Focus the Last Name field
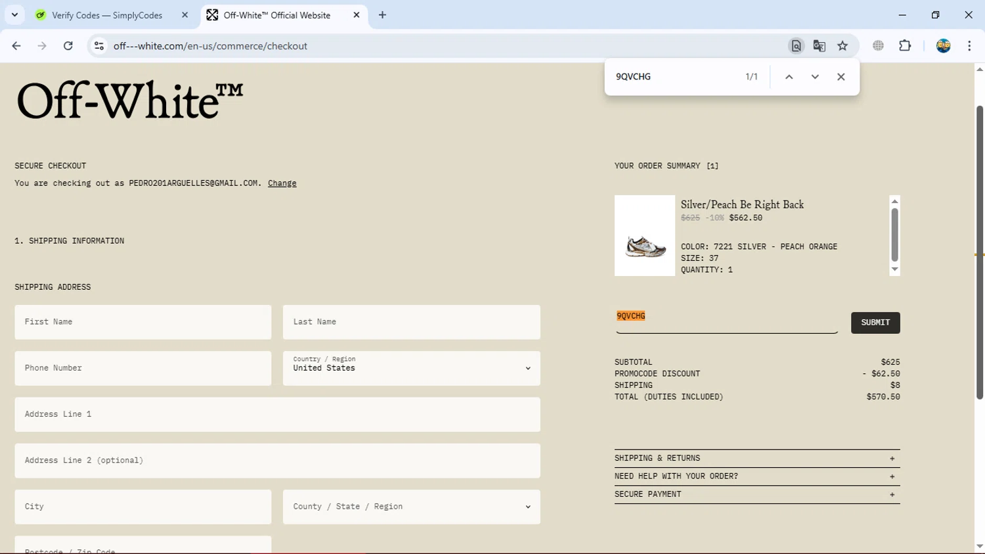This screenshot has width=985, height=554. (x=412, y=322)
